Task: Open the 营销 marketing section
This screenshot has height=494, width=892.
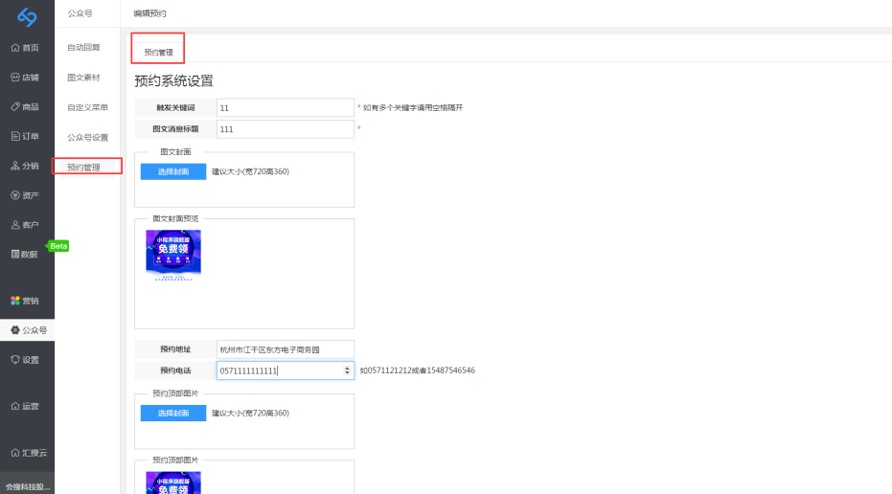Action: point(26,301)
